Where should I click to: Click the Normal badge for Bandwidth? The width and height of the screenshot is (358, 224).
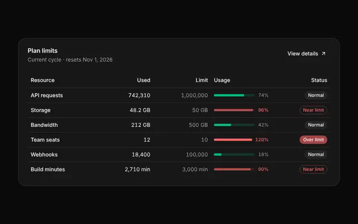pos(315,125)
